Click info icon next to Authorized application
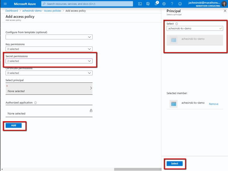 pyautogui.click(x=35, y=103)
